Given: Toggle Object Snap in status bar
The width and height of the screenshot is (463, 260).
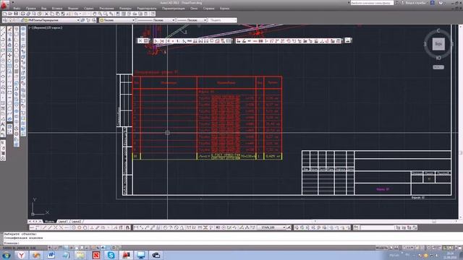Looking at the screenshot, I should click(76, 248).
